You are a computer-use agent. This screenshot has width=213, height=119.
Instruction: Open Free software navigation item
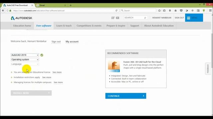pos(44,26)
